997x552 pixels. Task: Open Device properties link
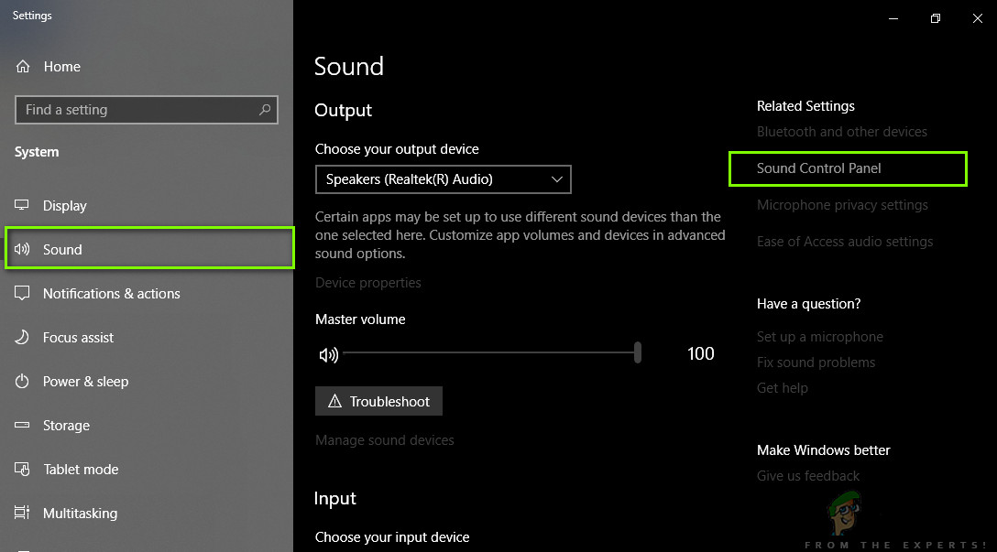pos(368,283)
